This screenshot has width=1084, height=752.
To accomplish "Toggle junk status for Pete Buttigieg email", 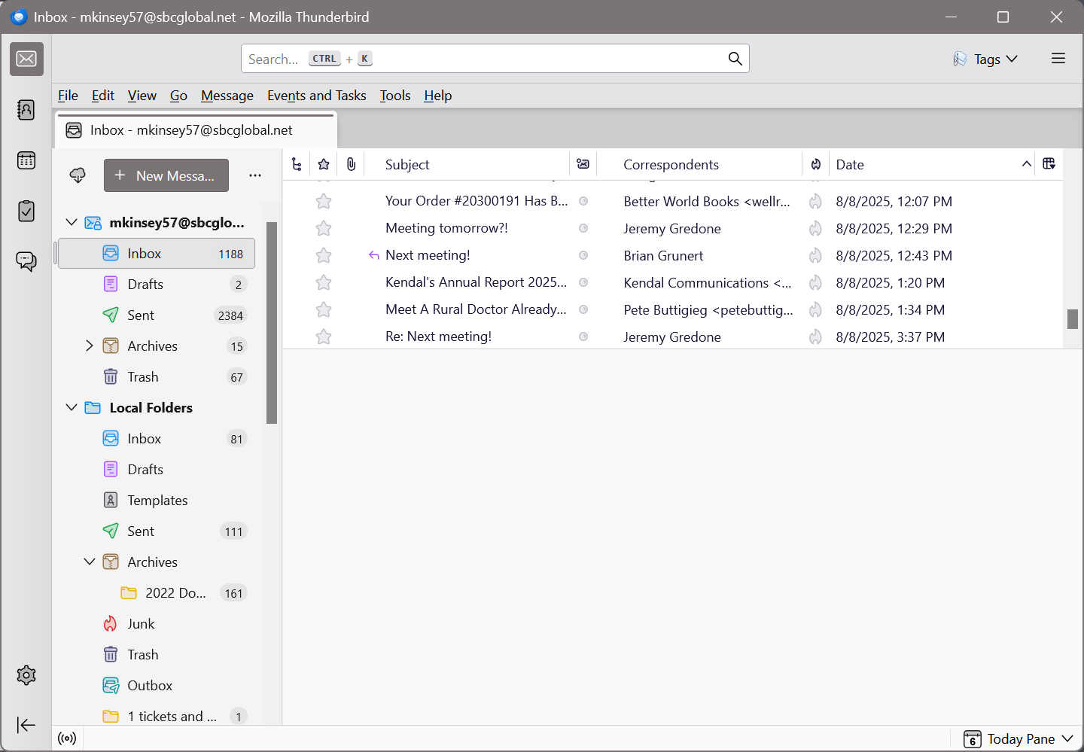I will 815,310.
